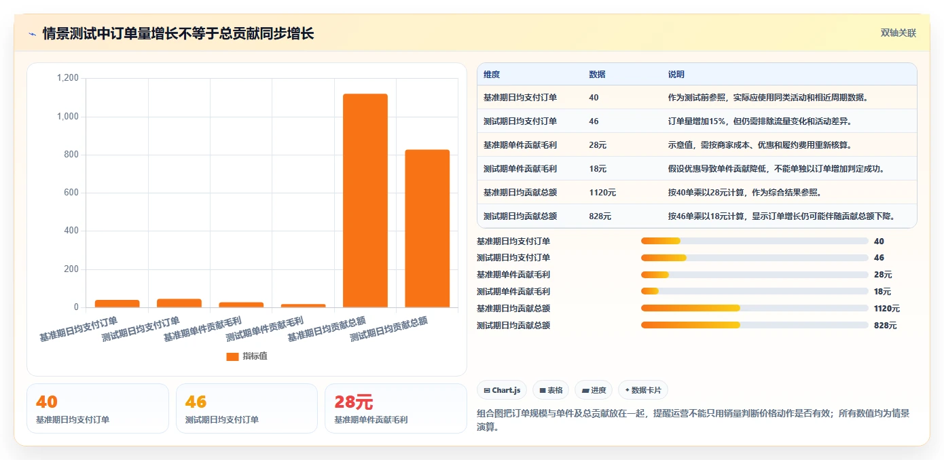Click the 基准期日均贡献总额 bar in chart
Viewport: 944px width, 460px height.
coord(365,201)
